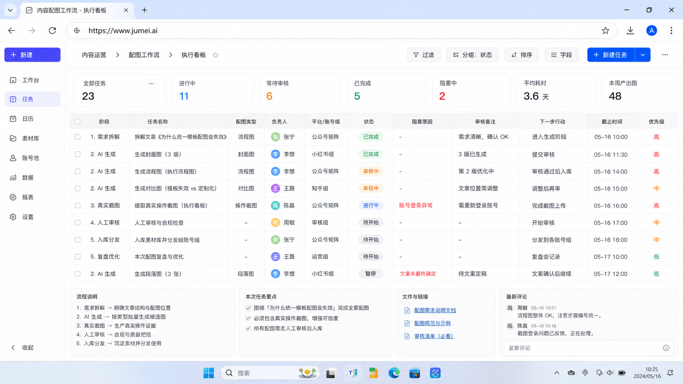Sort by the 截止时间 column header
683x384 pixels.
pos(612,122)
